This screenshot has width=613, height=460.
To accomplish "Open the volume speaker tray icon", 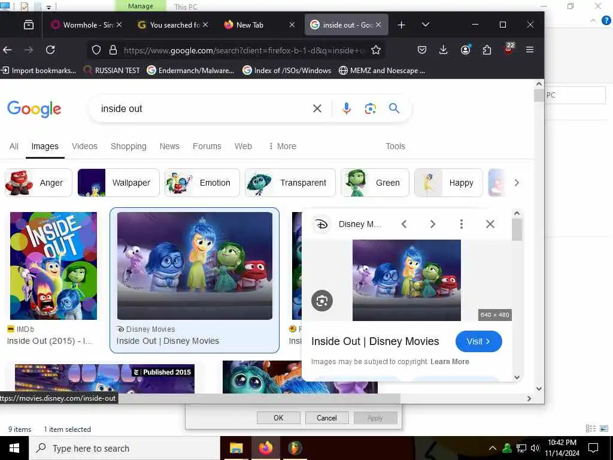I will (535, 448).
